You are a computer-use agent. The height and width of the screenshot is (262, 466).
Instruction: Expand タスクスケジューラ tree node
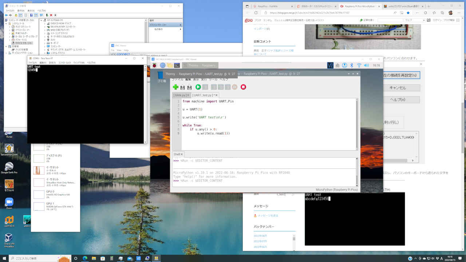(x=10, y=27)
